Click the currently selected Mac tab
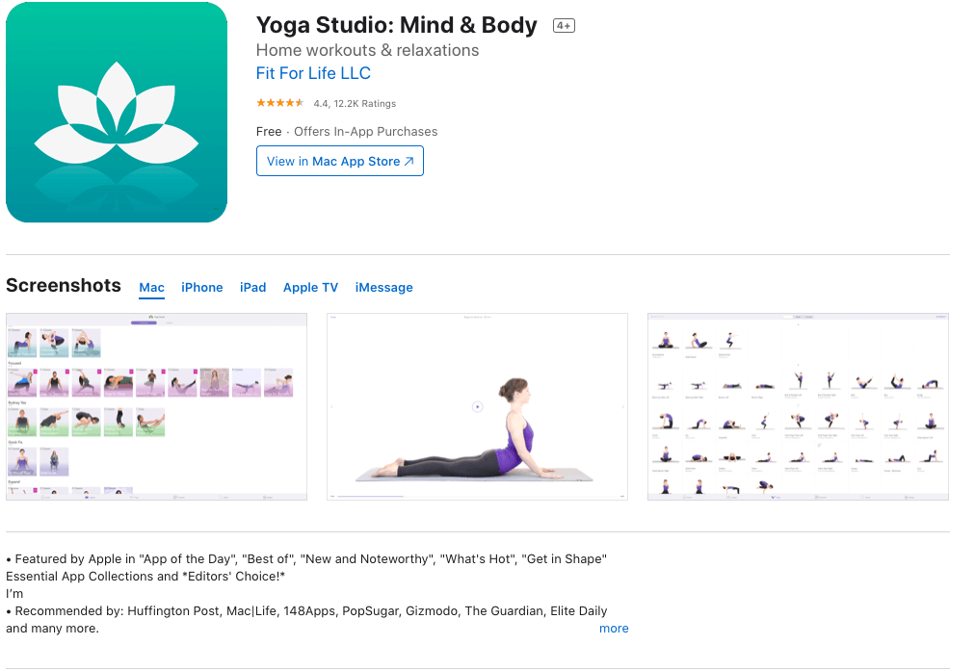975x671 pixels. (151, 287)
